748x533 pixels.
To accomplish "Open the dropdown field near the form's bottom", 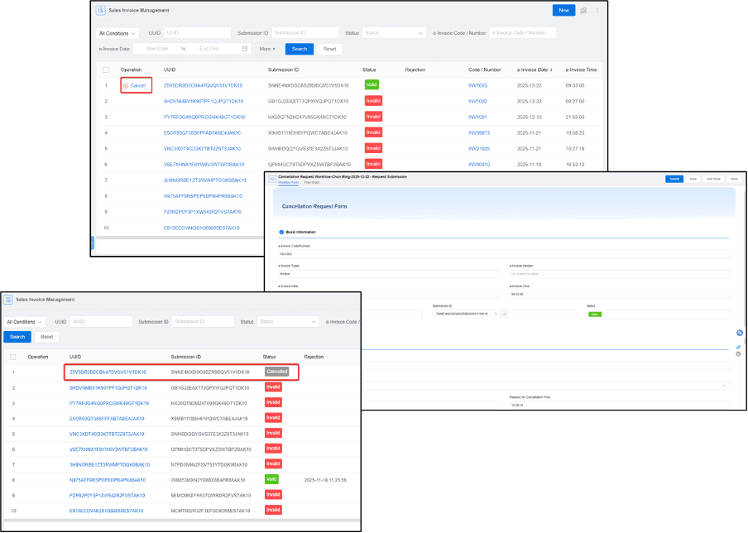I will (x=546, y=385).
